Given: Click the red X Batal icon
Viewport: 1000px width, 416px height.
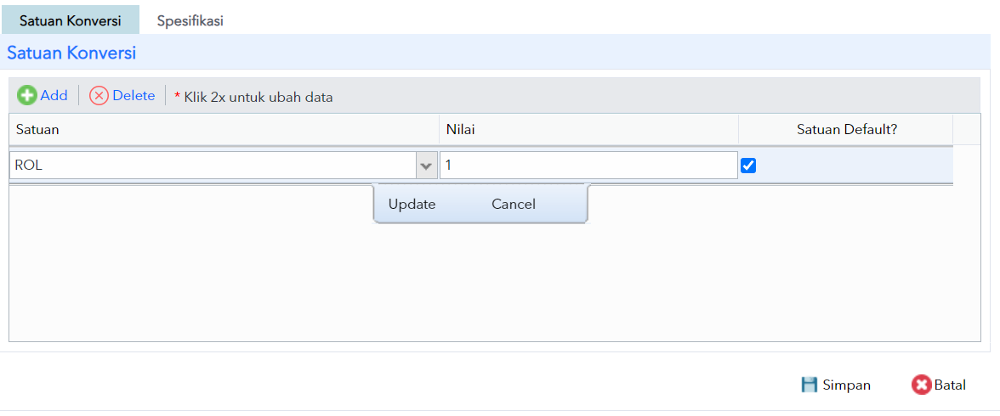Looking at the screenshot, I should click(x=922, y=385).
